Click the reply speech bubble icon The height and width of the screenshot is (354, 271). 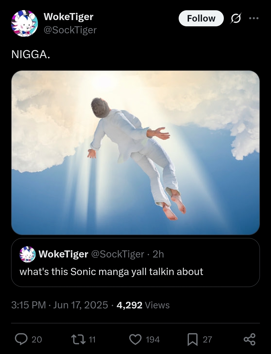[21, 339]
